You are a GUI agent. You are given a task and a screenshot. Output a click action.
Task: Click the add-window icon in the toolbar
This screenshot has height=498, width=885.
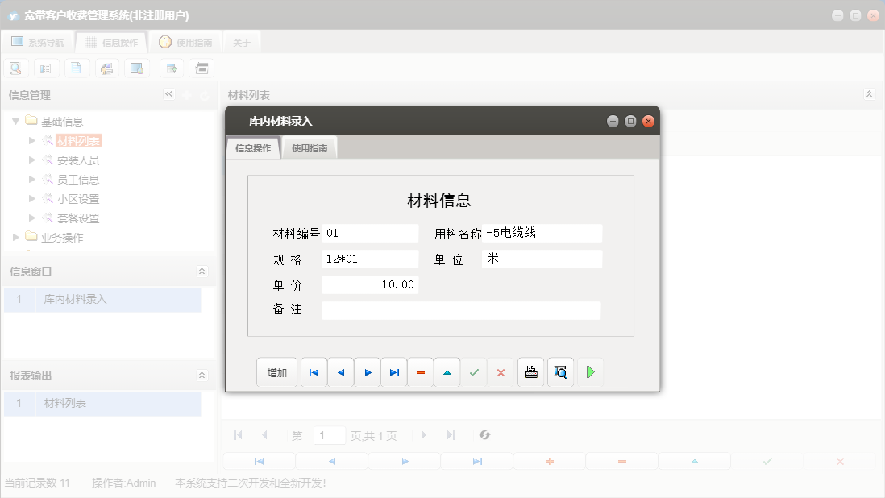coord(171,68)
